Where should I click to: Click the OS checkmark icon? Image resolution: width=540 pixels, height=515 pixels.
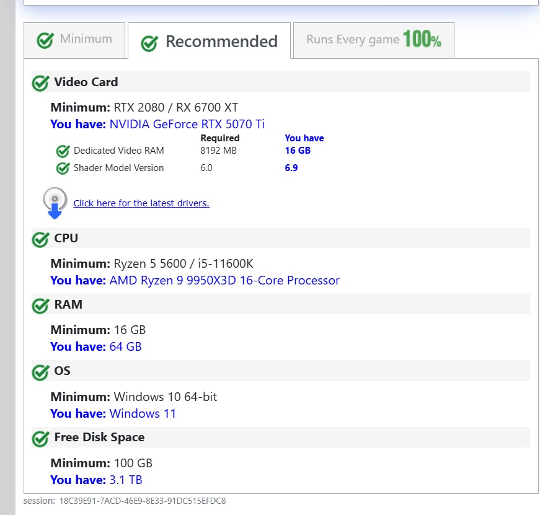pyautogui.click(x=41, y=372)
